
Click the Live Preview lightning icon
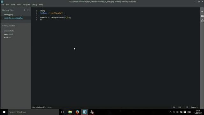pos(202,11)
